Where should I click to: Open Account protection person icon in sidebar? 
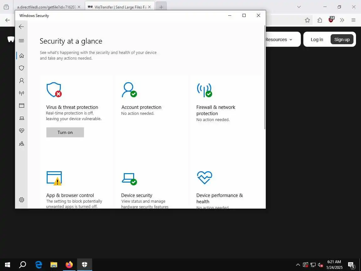21,80
